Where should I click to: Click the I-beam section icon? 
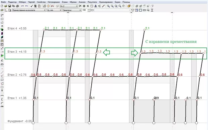[x=152, y=10]
